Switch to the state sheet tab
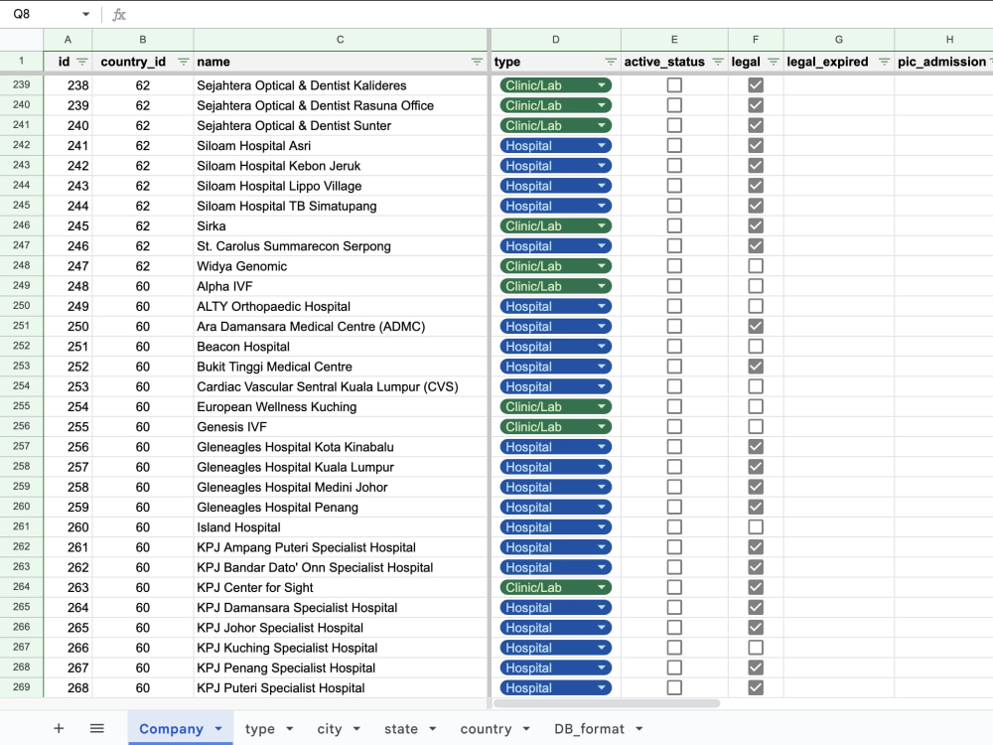This screenshot has height=745, width=993. pyautogui.click(x=401, y=728)
